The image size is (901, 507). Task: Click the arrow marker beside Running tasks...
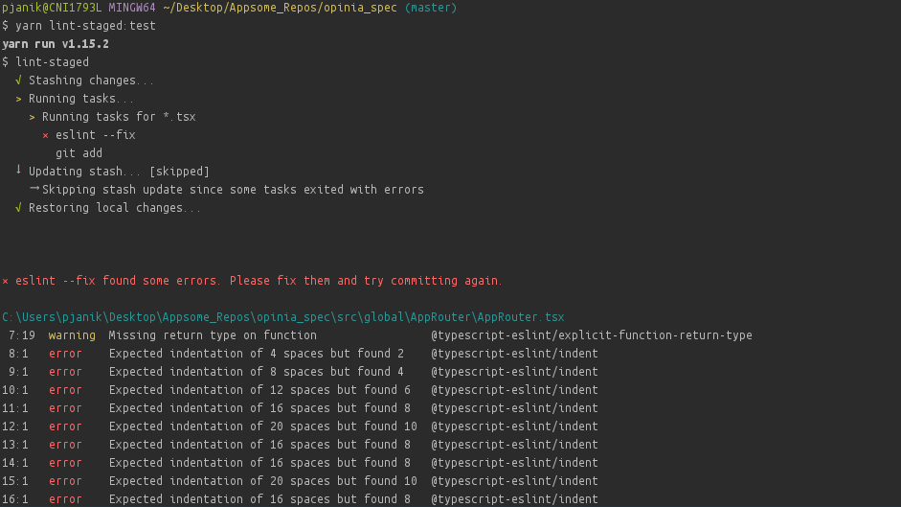[19, 99]
